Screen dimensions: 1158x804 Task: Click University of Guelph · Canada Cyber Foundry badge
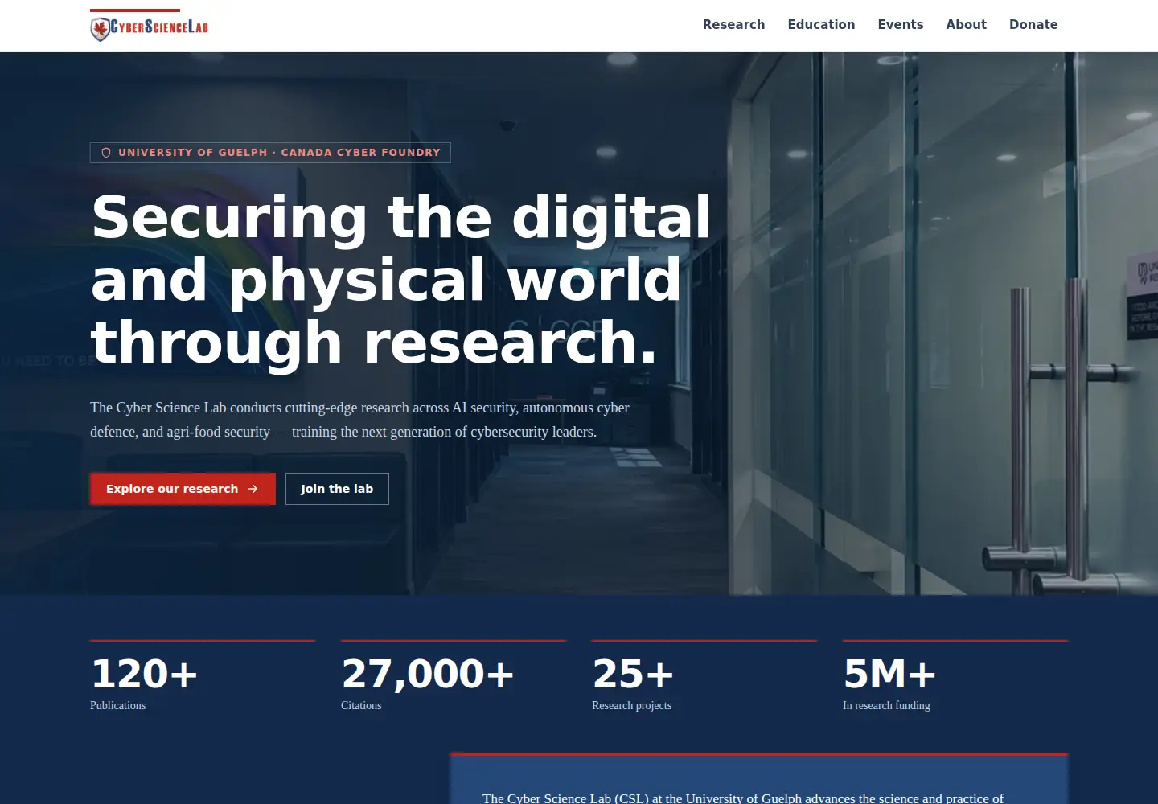(270, 153)
